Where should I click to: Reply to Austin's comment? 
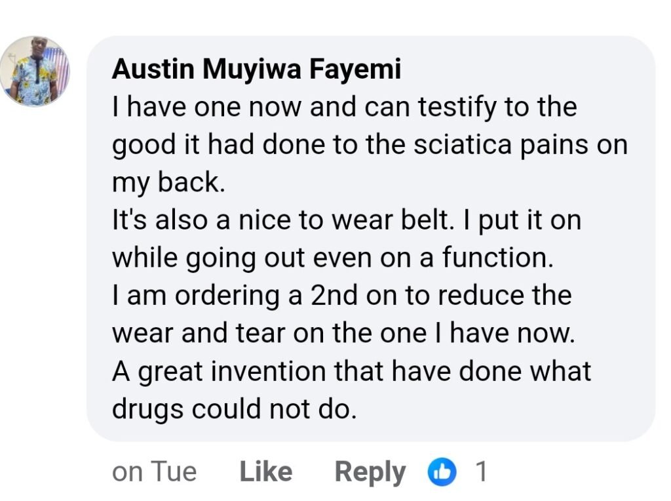tap(370, 471)
